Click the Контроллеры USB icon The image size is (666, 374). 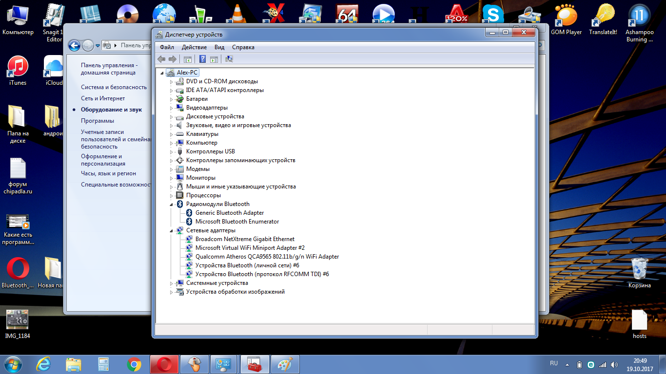(179, 151)
